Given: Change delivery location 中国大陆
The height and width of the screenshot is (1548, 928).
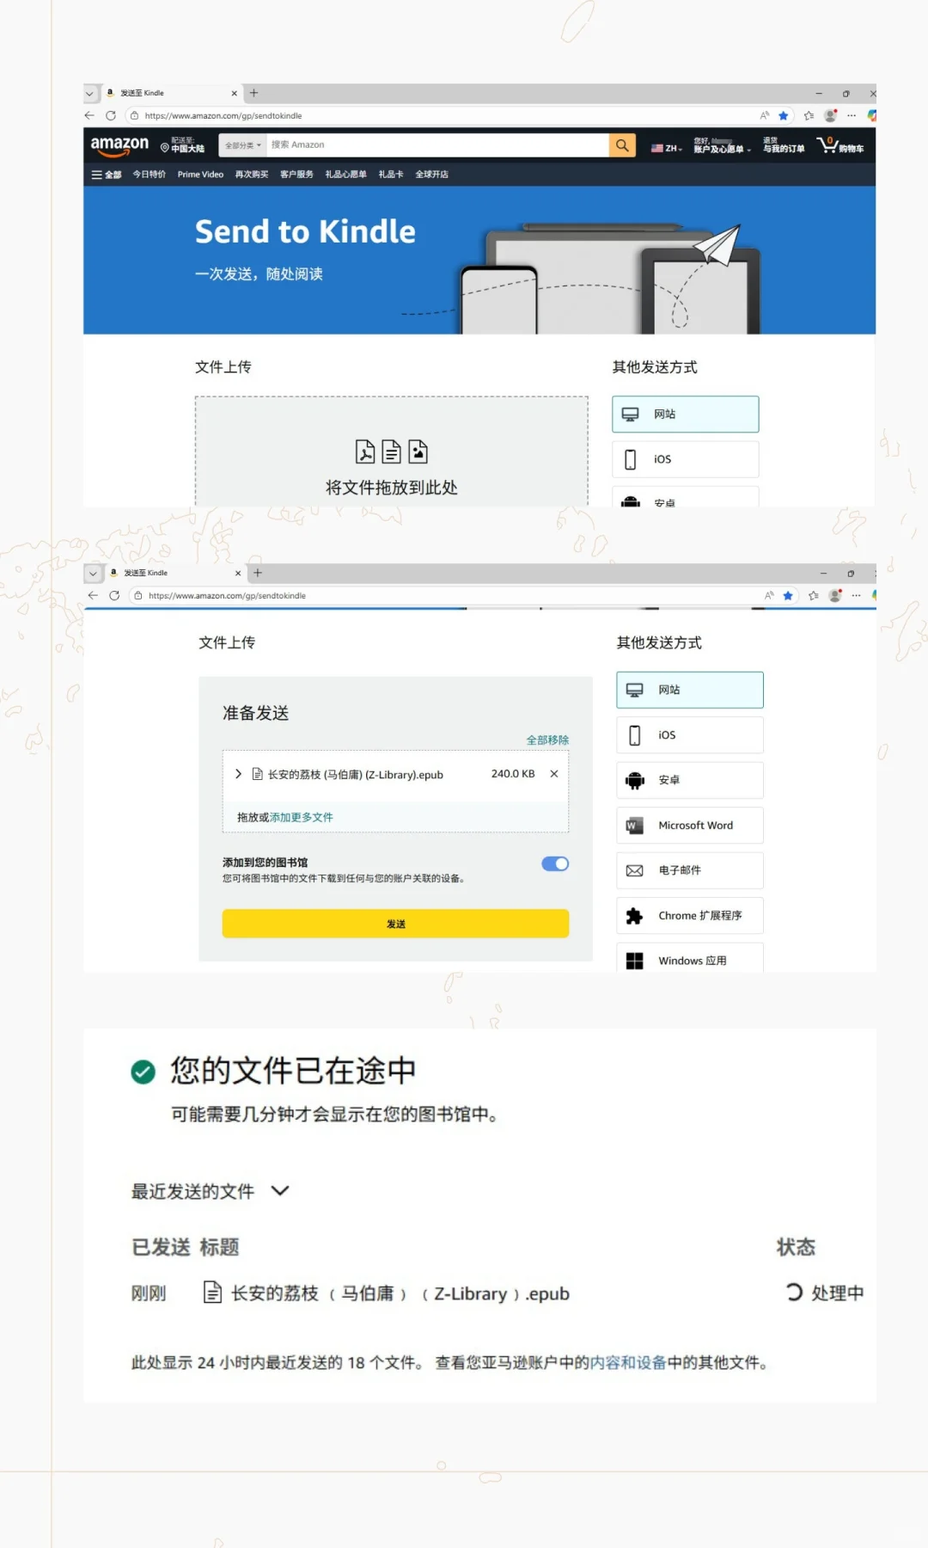Looking at the screenshot, I should 183,144.
